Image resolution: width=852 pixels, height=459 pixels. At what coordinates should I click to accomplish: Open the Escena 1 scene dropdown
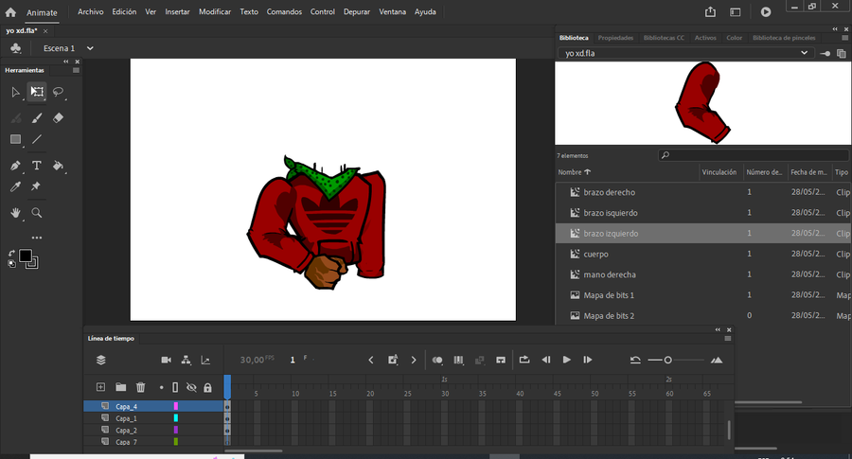pyautogui.click(x=90, y=48)
